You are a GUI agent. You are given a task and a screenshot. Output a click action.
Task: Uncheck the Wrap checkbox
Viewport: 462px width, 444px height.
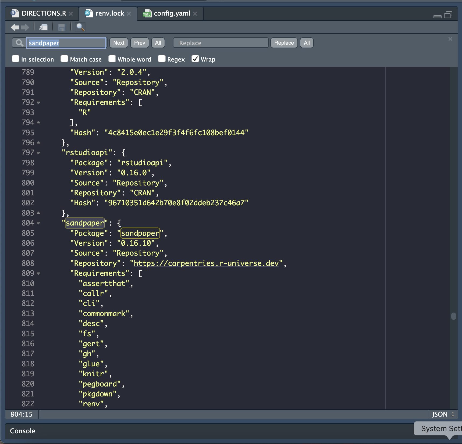click(195, 59)
